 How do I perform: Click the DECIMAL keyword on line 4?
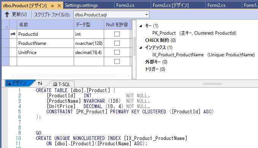tap(93, 106)
